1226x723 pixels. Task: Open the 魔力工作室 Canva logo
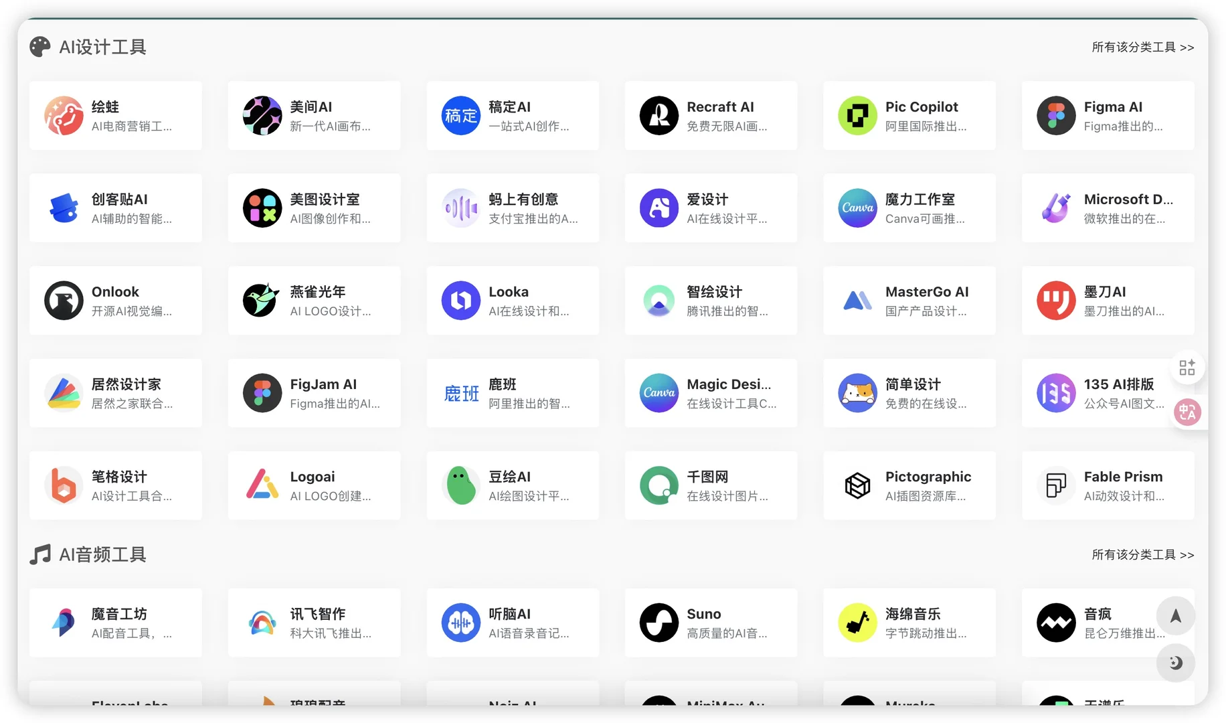858,208
